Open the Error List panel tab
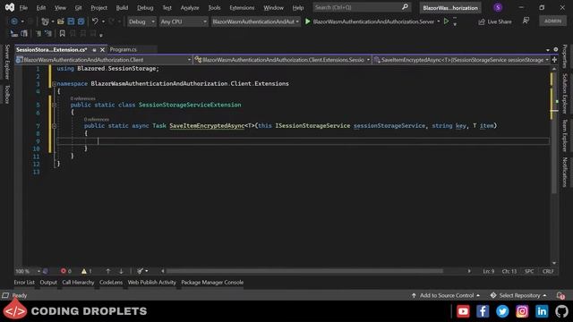Viewport: 573px width, 322px height. tap(24, 283)
